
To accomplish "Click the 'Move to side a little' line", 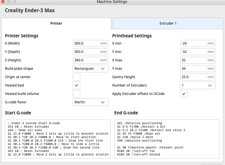I will pyautogui.click(x=53, y=144).
